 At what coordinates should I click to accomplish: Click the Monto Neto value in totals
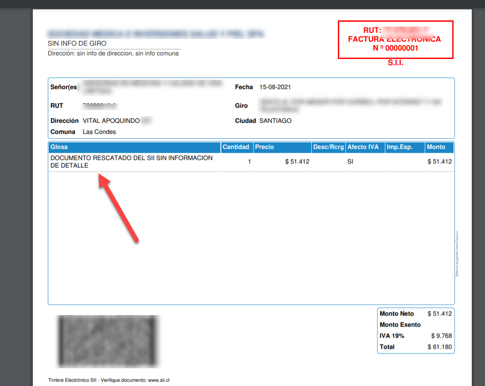coord(440,314)
